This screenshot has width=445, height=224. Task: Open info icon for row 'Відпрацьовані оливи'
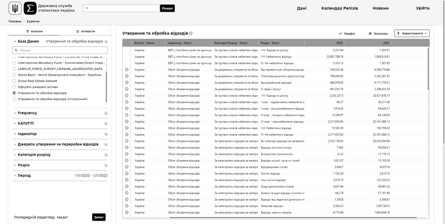click(x=126, y=167)
